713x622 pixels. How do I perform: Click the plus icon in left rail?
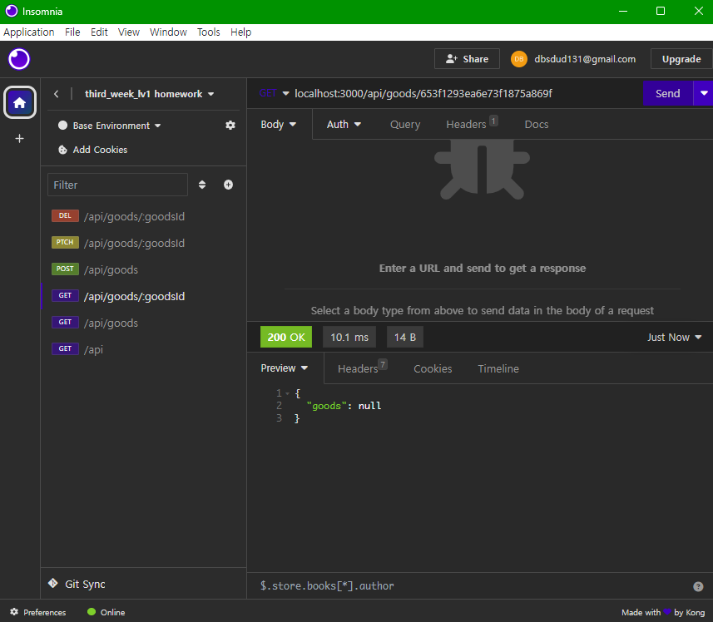20,139
